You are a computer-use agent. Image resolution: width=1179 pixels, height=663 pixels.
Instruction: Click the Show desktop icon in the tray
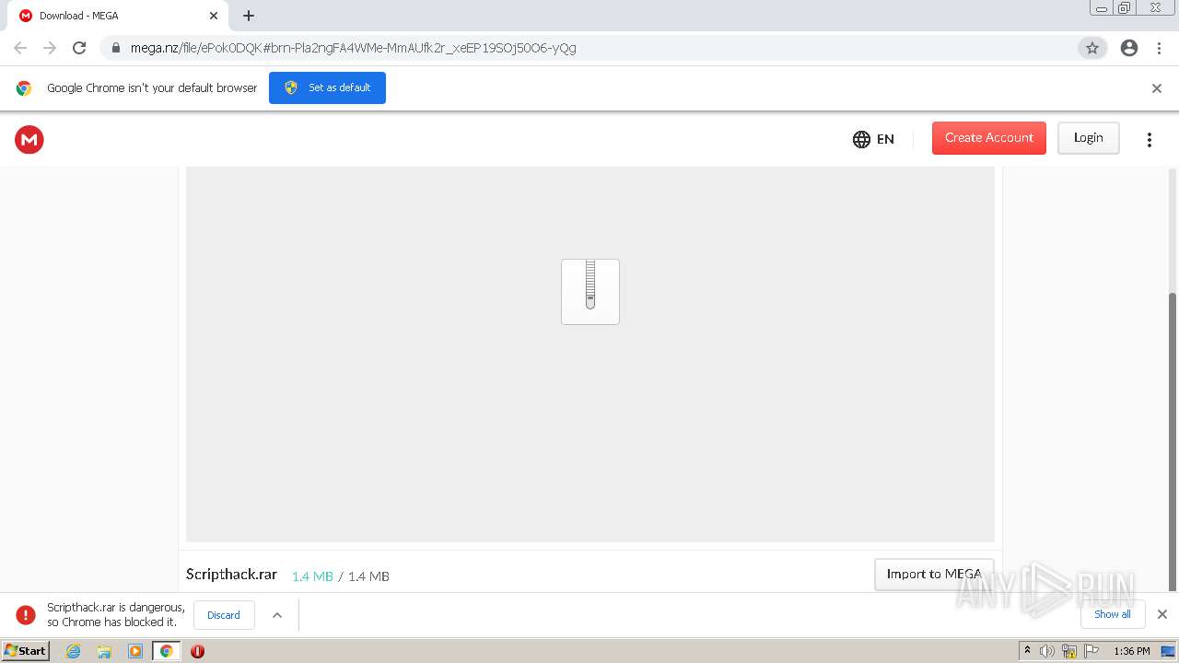pyautogui.click(x=1168, y=651)
